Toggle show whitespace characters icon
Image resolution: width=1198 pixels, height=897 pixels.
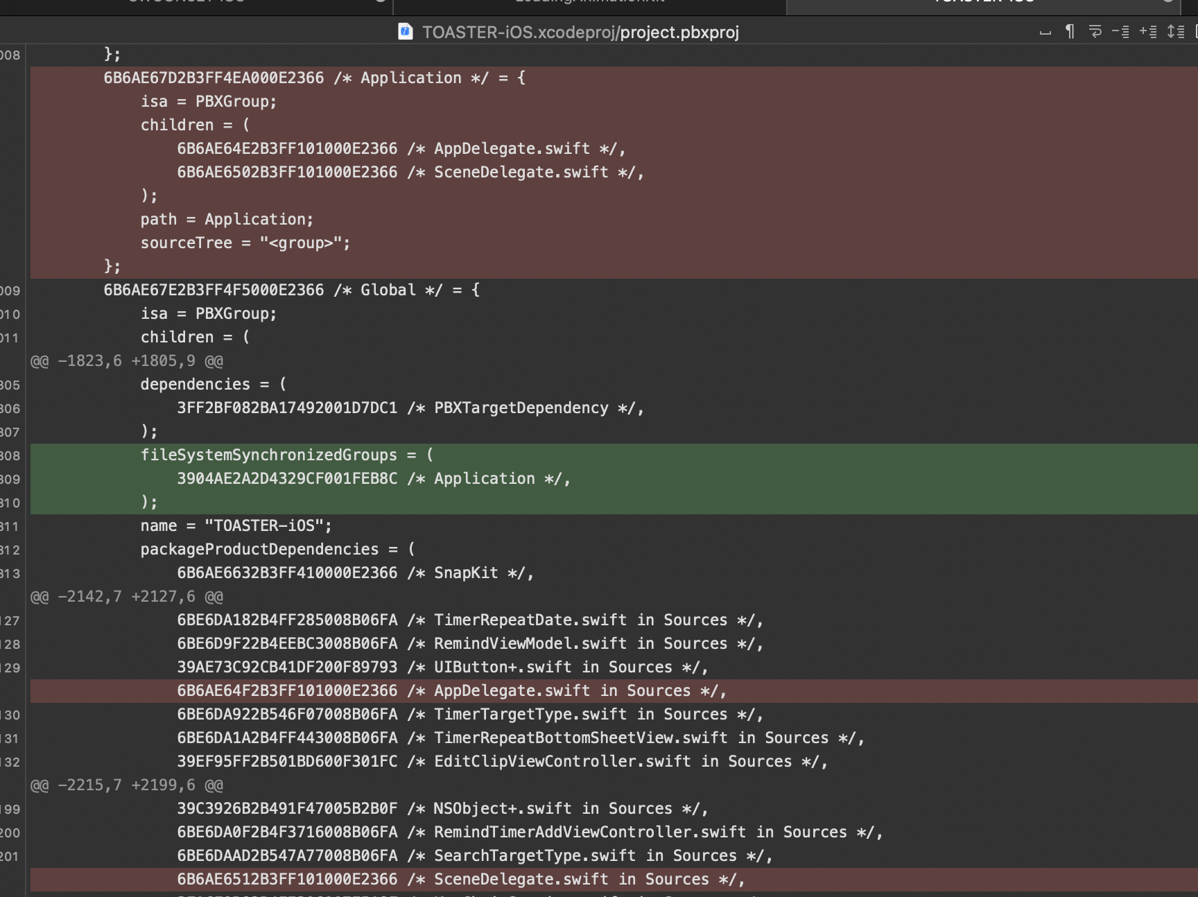point(1045,32)
